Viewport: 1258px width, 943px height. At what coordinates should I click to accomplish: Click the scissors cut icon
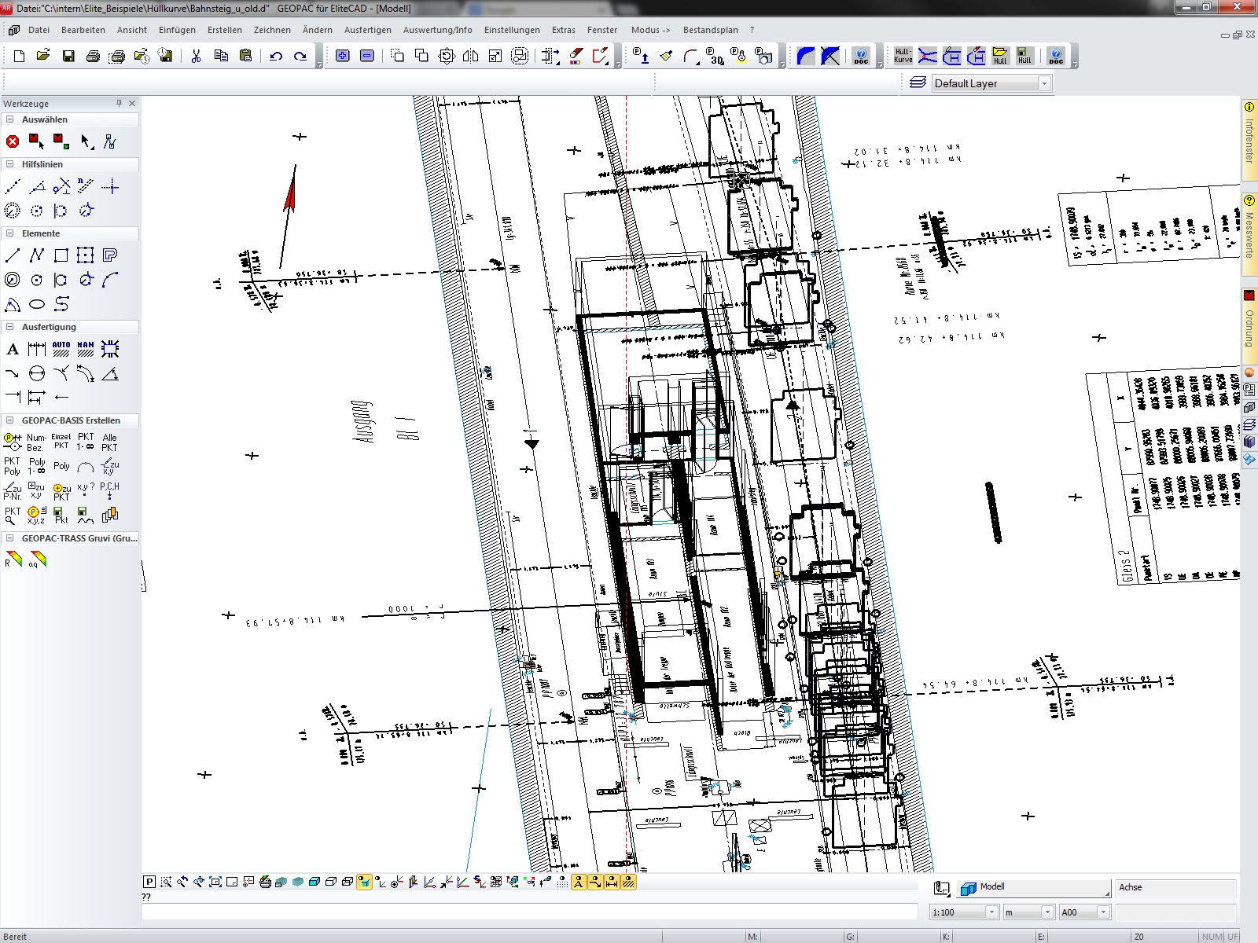click(x=197, y=56)
